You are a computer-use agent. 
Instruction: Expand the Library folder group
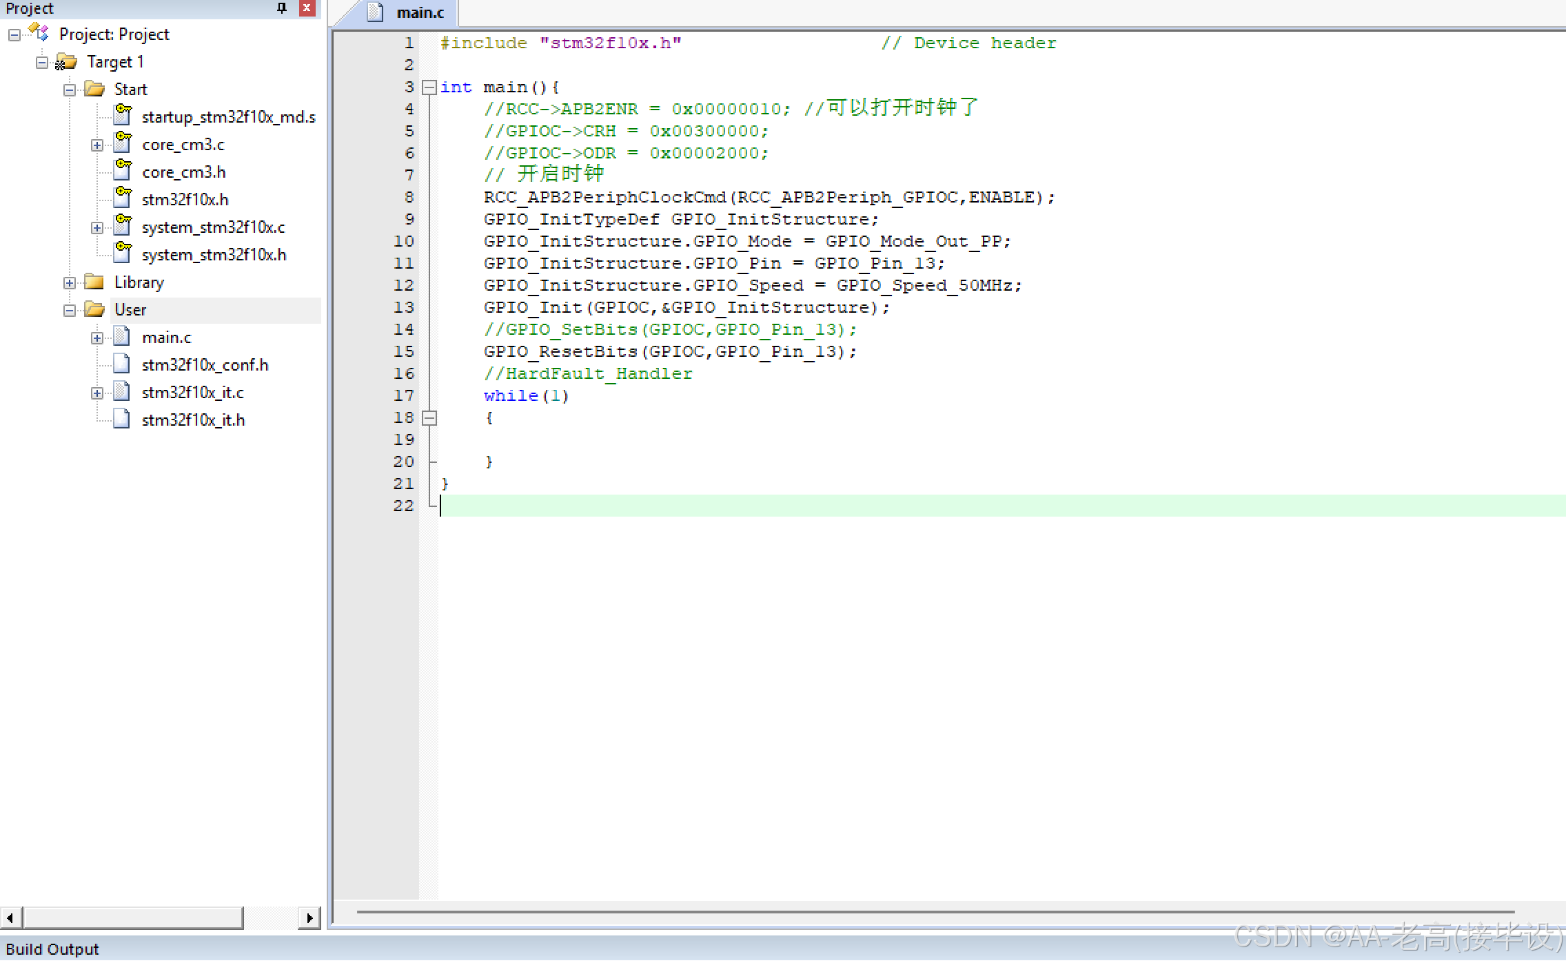point(70,282)
